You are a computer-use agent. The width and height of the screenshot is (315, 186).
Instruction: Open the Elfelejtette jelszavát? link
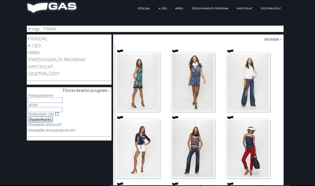[x=45, y=125]
